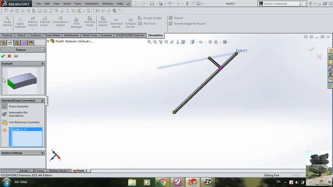Click Include Image for Report
333x187 pixels.
click(187, 23)
